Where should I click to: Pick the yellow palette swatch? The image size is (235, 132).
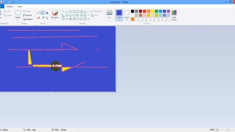coord(152,11)
